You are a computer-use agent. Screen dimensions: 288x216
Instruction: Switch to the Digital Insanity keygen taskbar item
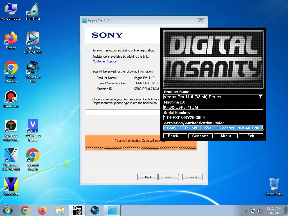[x=77, y=210]
